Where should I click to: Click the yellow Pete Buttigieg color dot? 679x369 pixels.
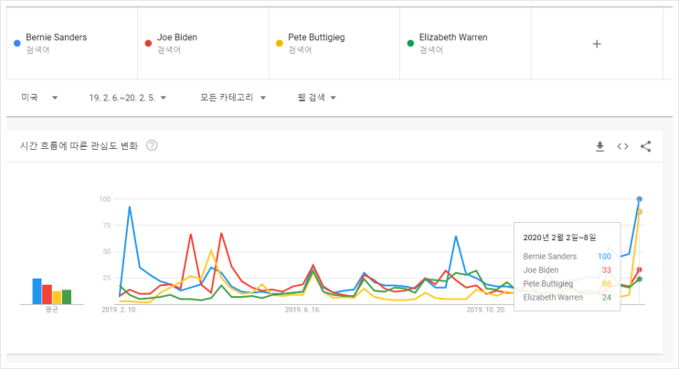279,43
